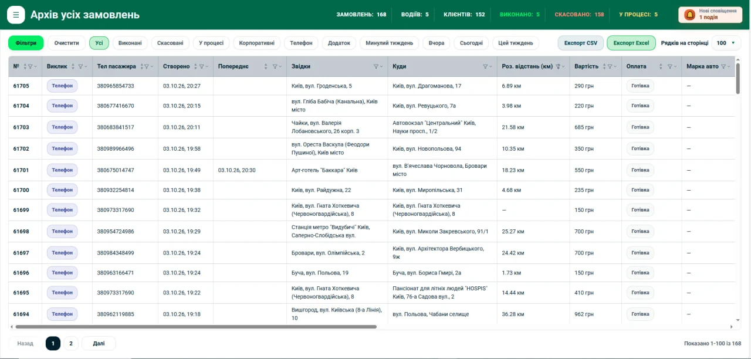Sort by the Вартість column
The image size is (751, 359).
point(604,66)
